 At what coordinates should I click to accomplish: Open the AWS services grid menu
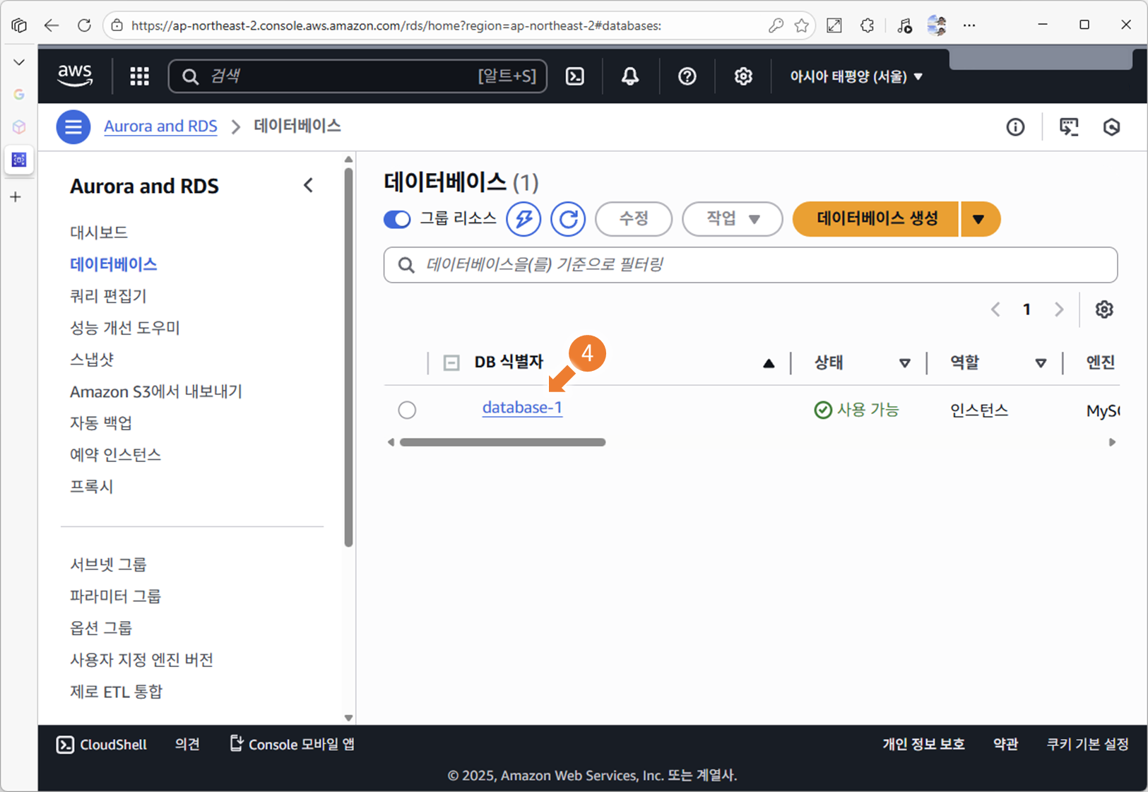[x=140, y=76]
